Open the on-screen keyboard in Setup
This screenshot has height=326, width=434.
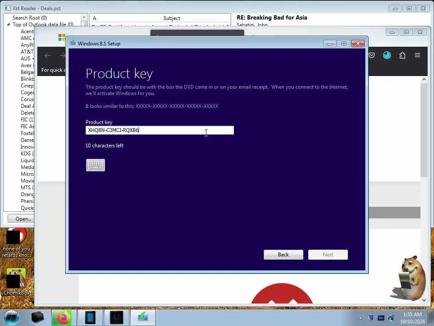click(x=95, y=165)
